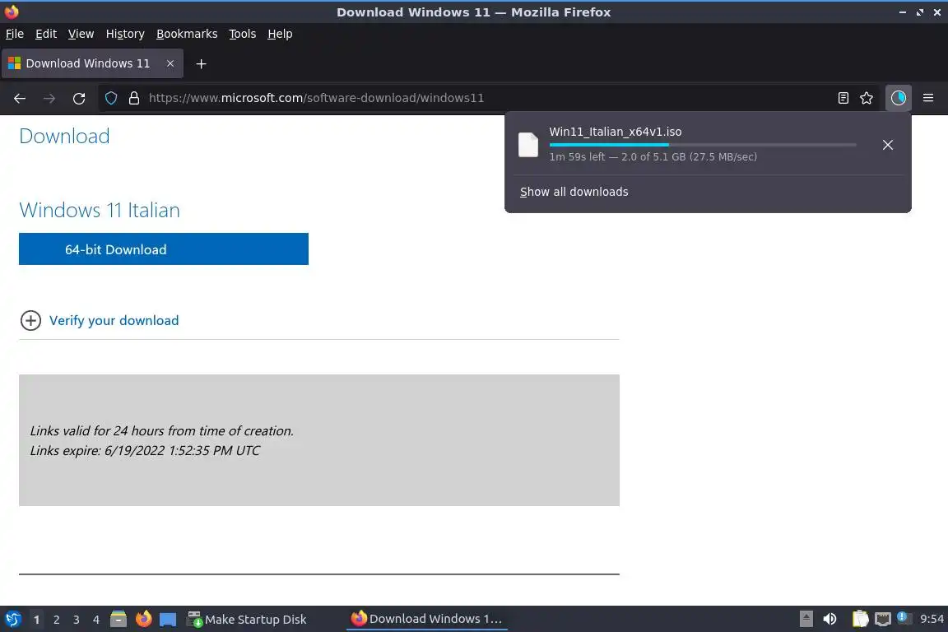Open the File menu
This screenshot has height=632, width=948.
coord(15,34)
